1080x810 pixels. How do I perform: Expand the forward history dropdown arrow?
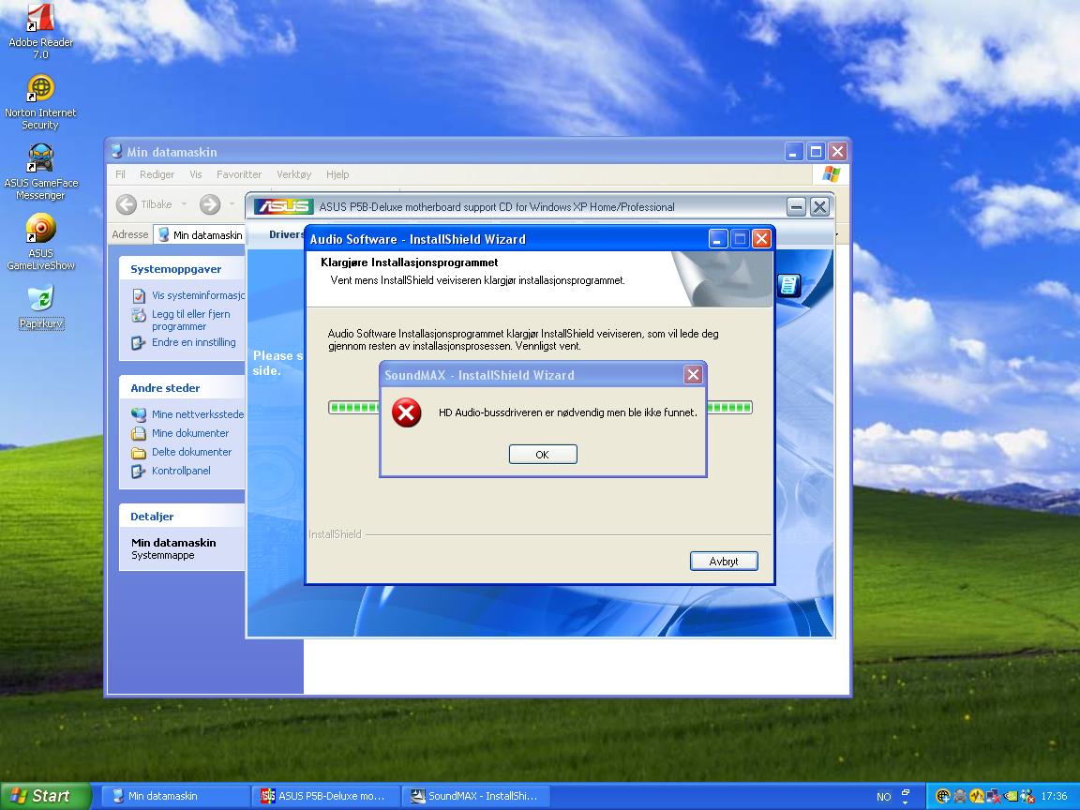(232, 203)
